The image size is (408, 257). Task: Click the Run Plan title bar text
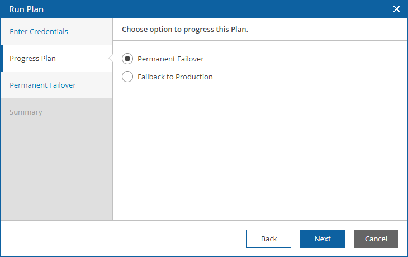click(x=26, y=9)
